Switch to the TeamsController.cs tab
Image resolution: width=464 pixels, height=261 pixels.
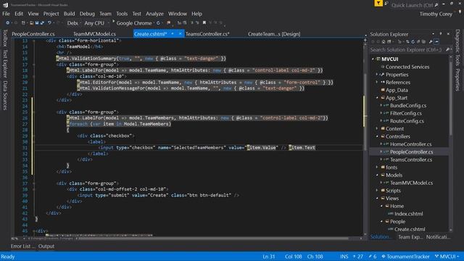[207, 34]
